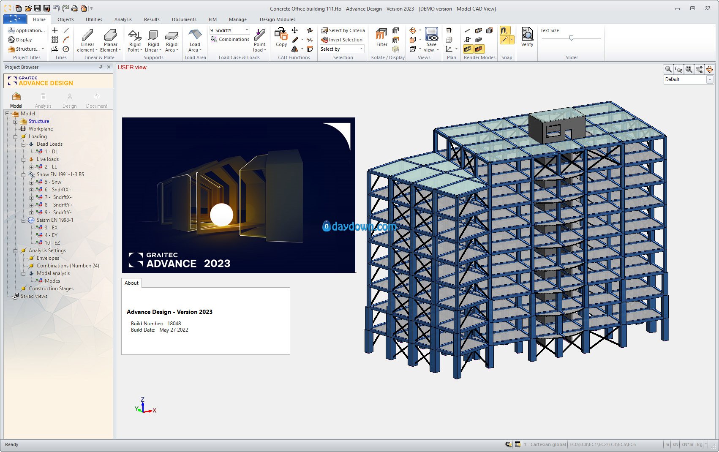Collapse the Loading tree node
The height and width of the screenshot is (452, 719).
16,136
